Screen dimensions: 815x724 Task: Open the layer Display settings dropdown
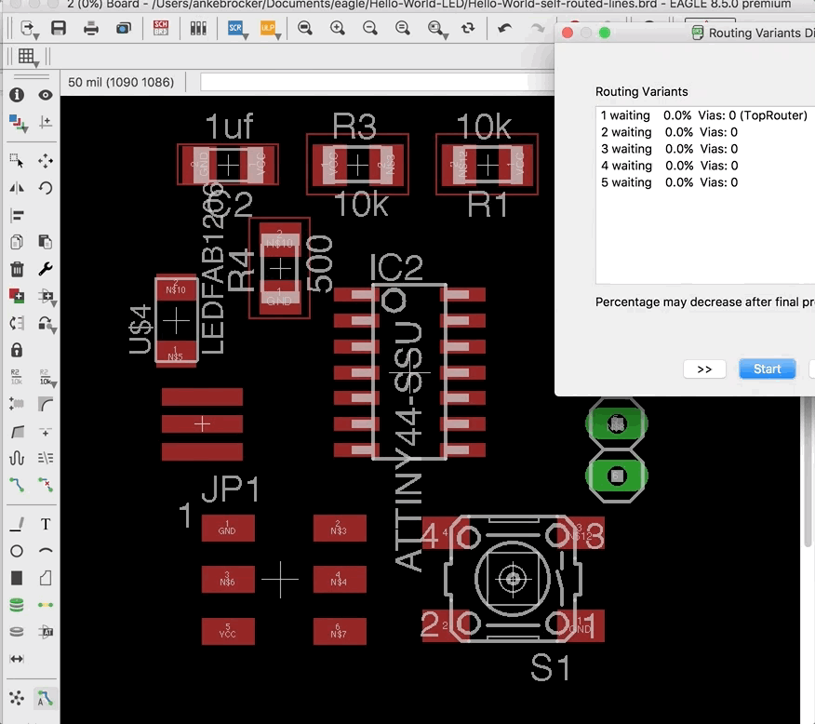click(x=18, y=123)
